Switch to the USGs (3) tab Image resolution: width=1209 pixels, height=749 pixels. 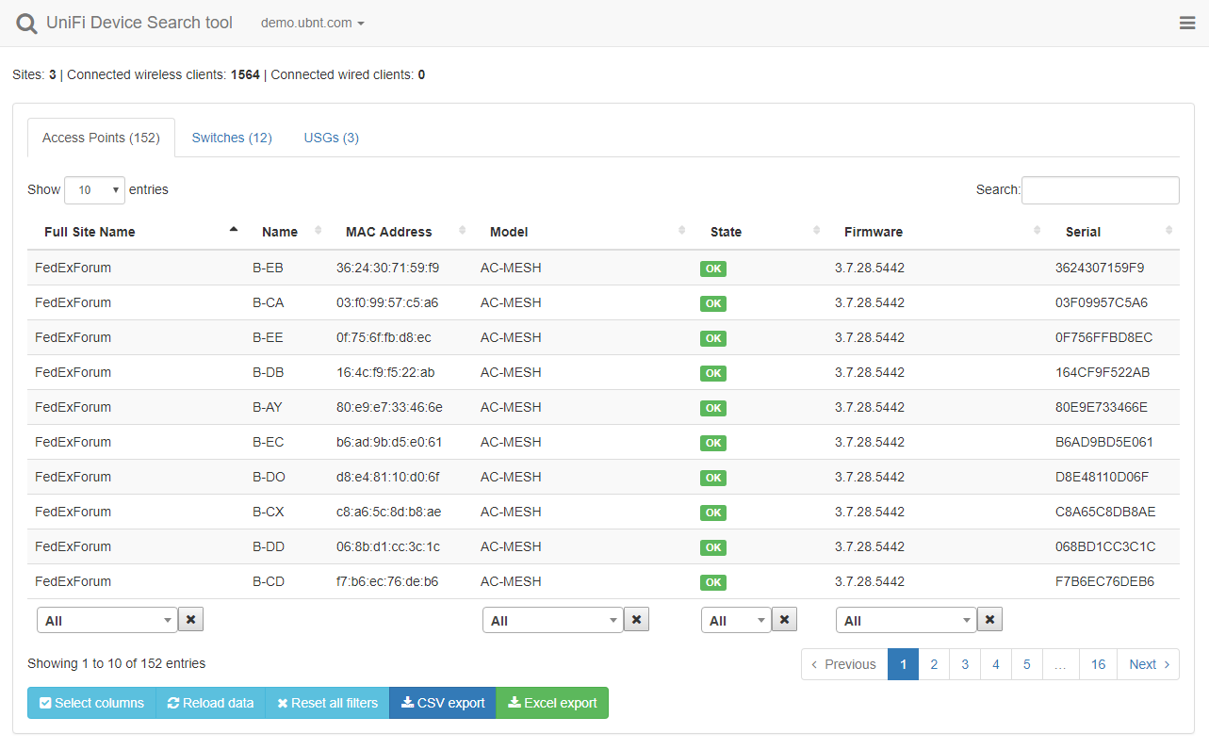331,138
